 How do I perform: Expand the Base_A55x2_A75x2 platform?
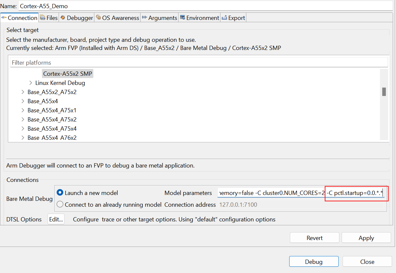tap(23, 92)
